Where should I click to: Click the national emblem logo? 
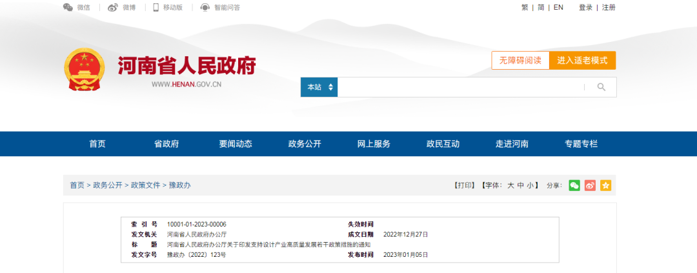(84, 69)
